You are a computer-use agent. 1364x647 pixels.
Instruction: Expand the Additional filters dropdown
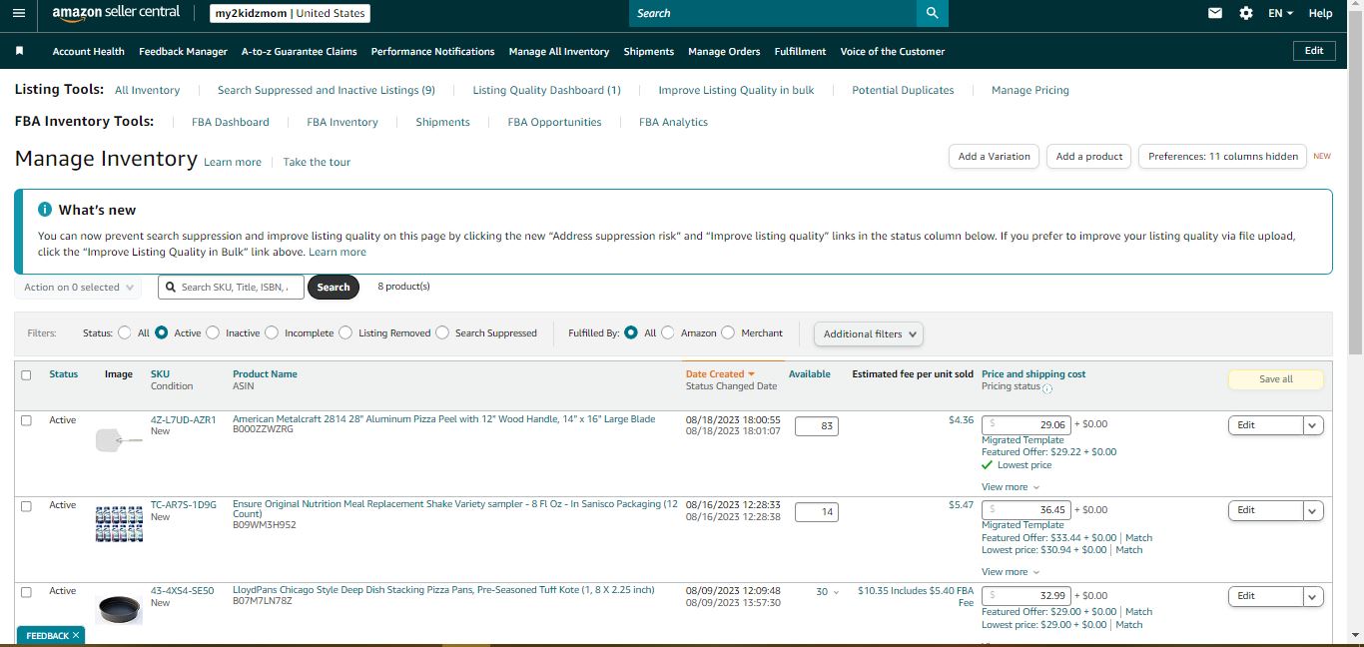tap(869, 333)
